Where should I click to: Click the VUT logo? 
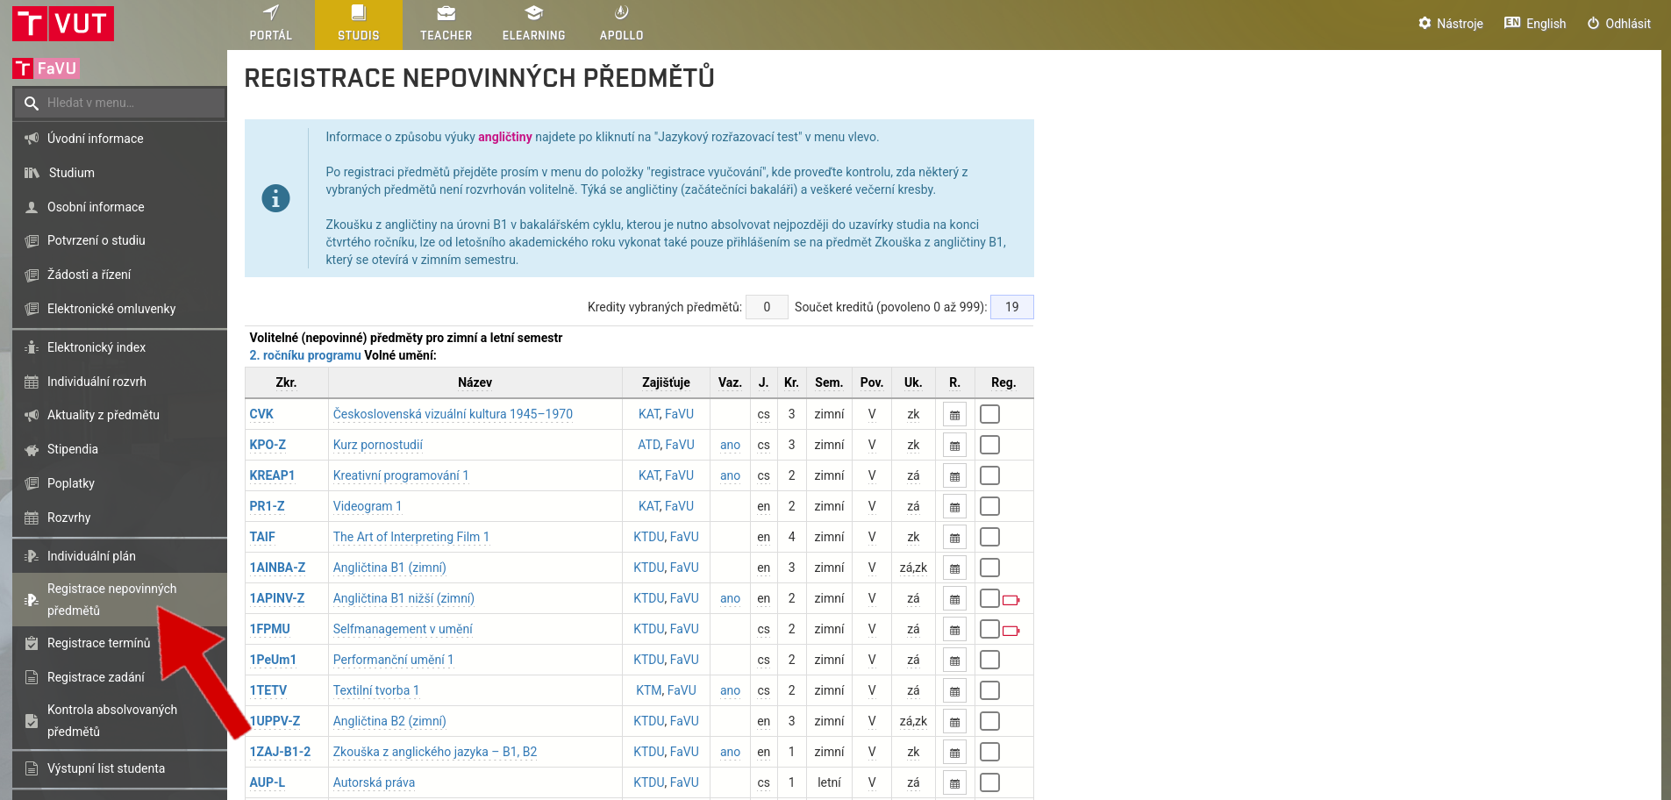click(63, 24)
